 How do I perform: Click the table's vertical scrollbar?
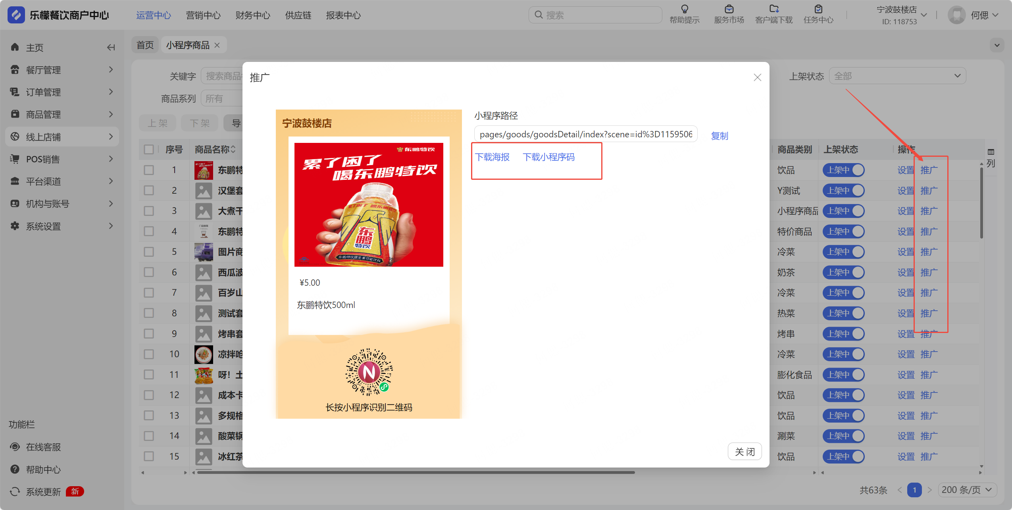pyautogui.click(x=981, y=202)
